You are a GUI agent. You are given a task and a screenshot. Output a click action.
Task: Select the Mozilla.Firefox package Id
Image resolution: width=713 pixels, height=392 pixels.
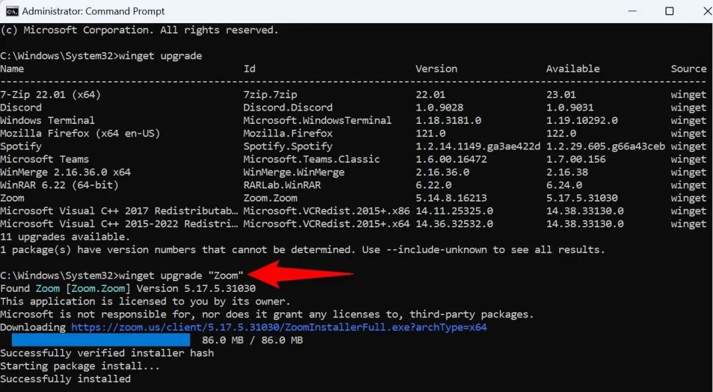point(288,133)
